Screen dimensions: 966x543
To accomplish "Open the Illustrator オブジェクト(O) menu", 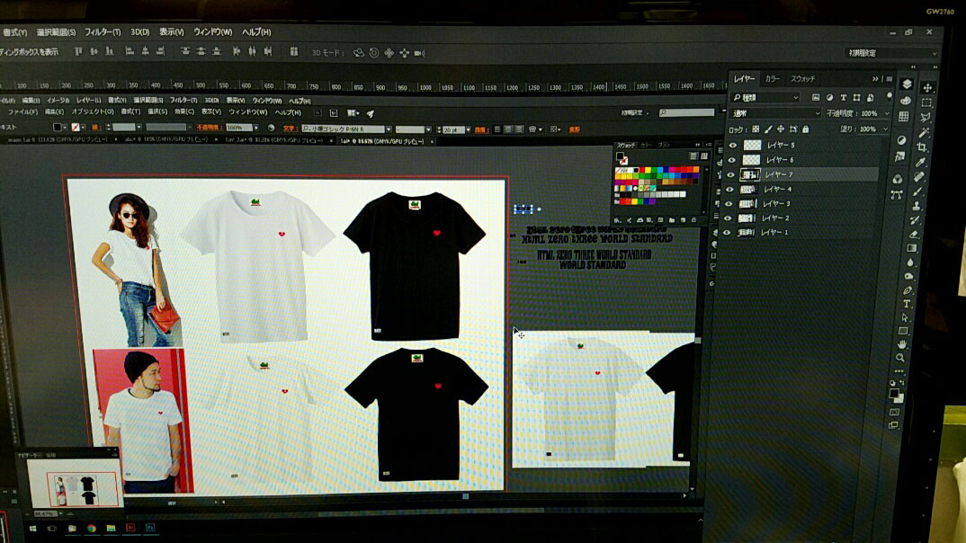I will point(93,111).
